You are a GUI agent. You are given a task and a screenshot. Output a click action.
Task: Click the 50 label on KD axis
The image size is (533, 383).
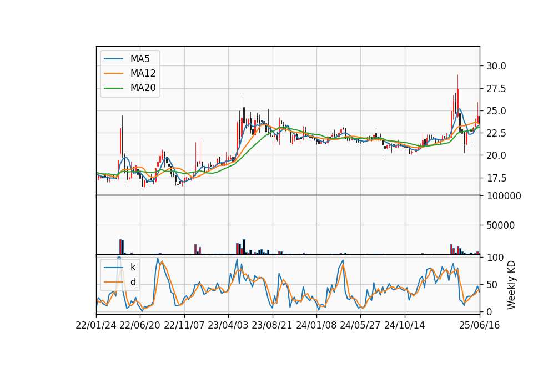(492, 285)
